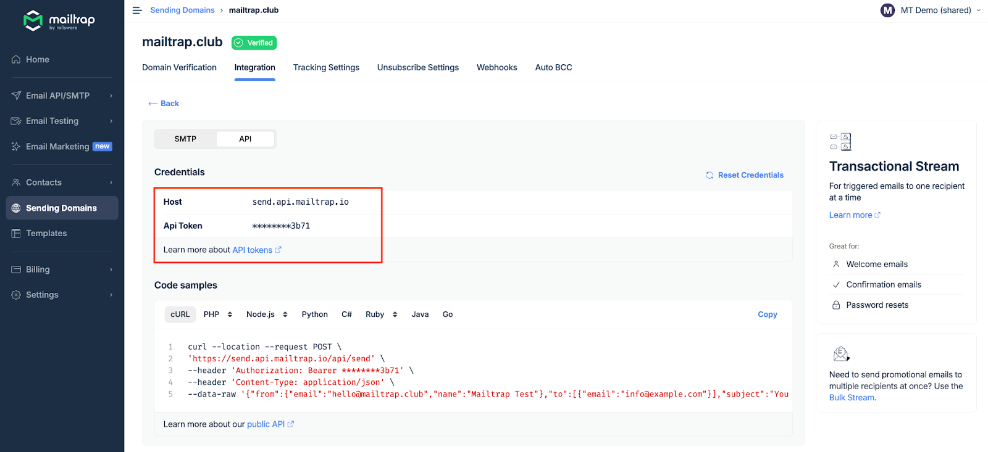
Task: Click the MT Demo account avatar
Action: (x=887, y=10)
